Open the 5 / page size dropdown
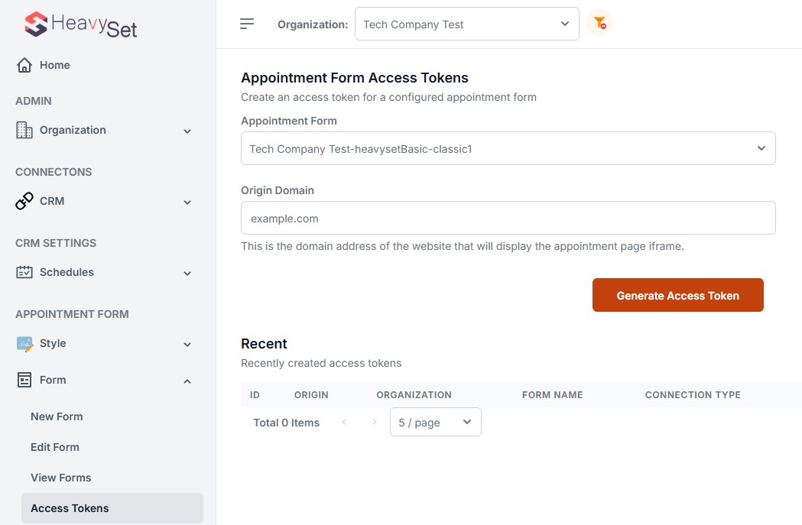 (435, 422)
